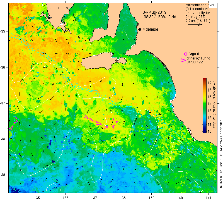
Task: Select the colorbar value label '17'
Action: click(210, 83)
